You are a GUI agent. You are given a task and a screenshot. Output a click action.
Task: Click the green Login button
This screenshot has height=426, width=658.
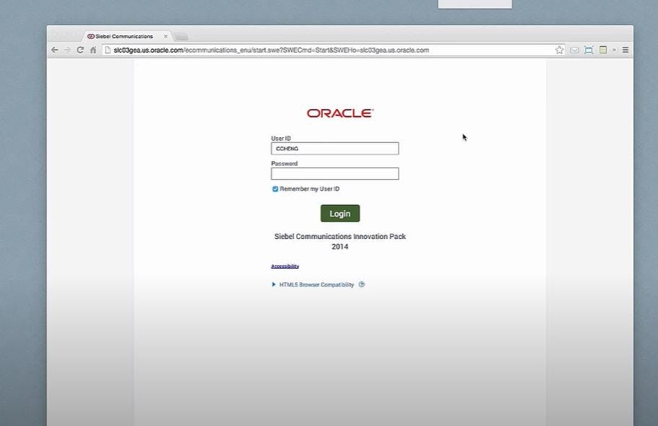[x=340, y=213]
